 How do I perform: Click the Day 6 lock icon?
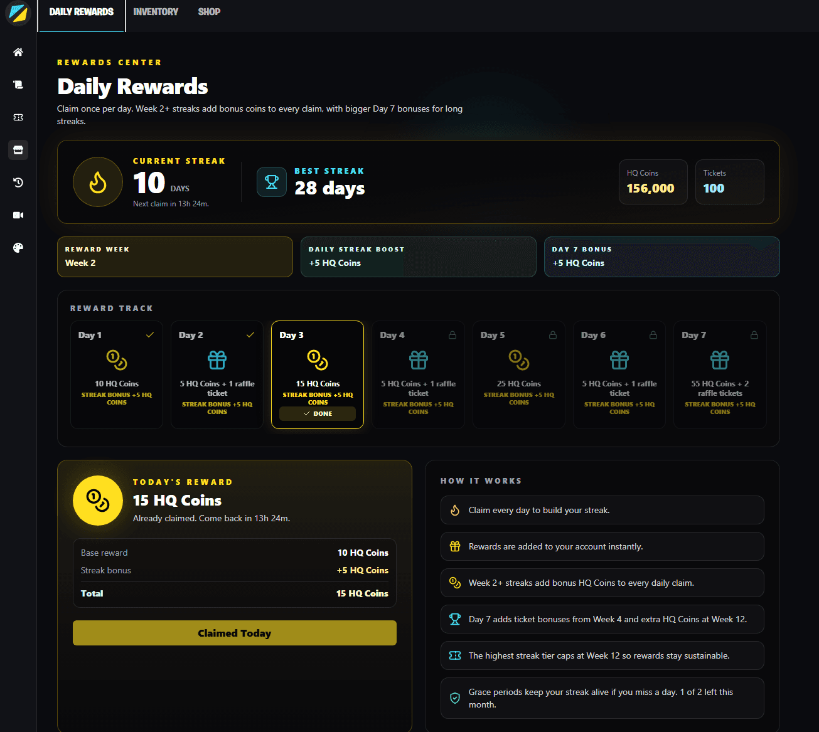tap(653, 335)
